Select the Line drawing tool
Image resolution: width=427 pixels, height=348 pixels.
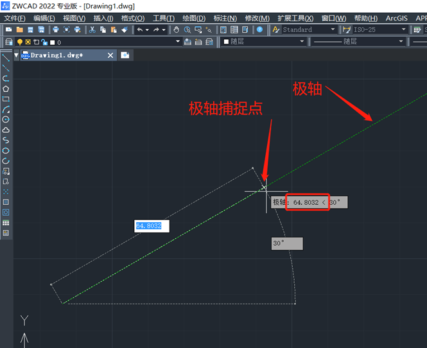coord(6,58)
